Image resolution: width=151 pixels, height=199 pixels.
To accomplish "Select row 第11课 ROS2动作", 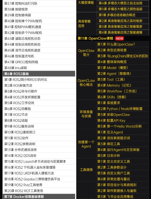I will (39, 138).
